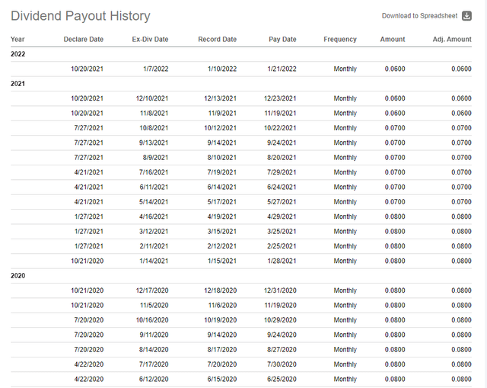The width and height of the screenshot is (487, 388).
Task: Select ex-div date 7/17/2020
Action: (154, 364)
